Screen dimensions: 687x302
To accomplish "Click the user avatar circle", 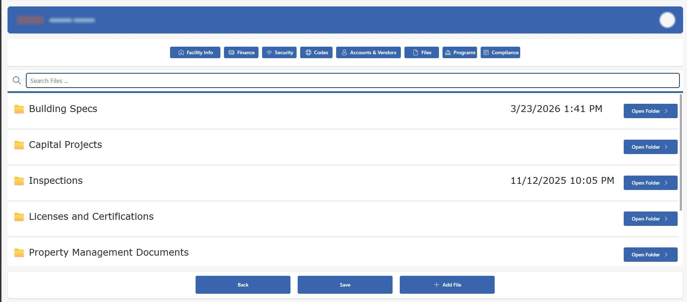I will [667, 20].
